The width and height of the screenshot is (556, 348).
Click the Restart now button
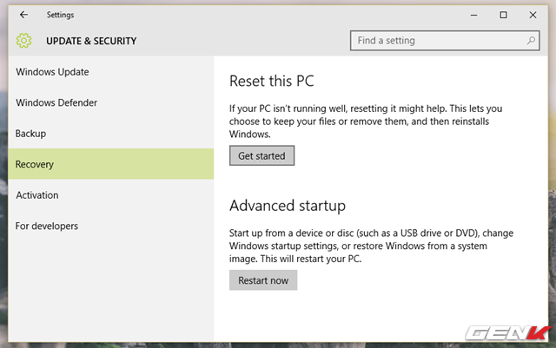pos(263,280)
